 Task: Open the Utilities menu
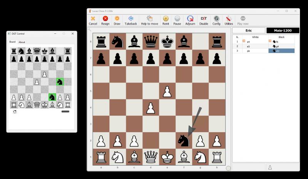click(x=229, y=20)
